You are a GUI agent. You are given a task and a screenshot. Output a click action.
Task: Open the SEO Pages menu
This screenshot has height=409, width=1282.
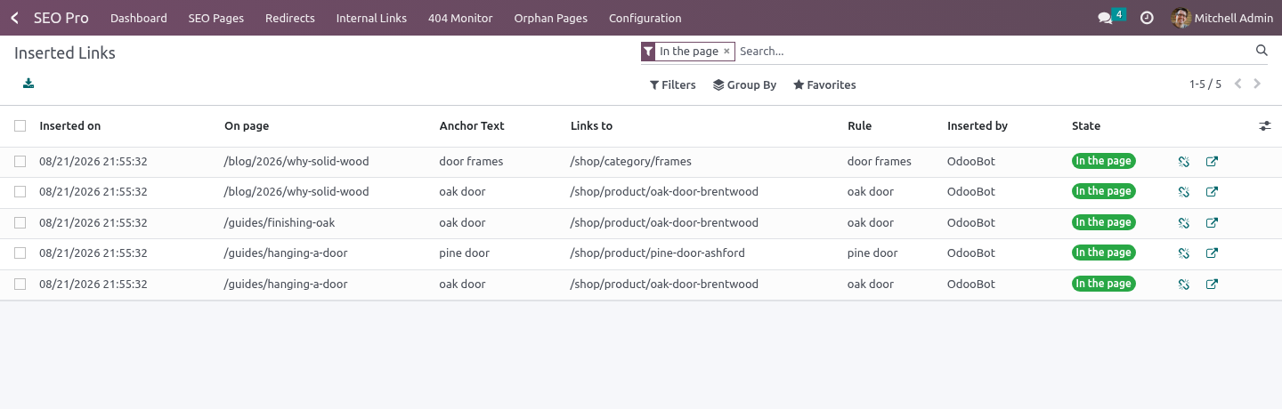point(216,18)
